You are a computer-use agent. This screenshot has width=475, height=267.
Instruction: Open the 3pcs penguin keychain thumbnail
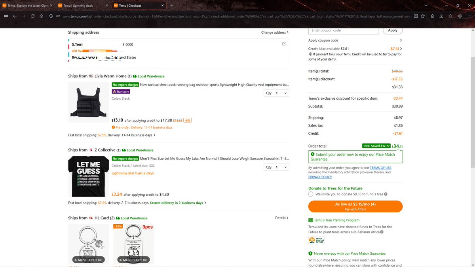pos(133,244)
